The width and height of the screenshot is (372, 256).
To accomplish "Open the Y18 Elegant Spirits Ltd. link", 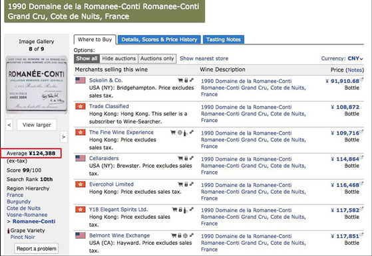I will click(118, 210).
